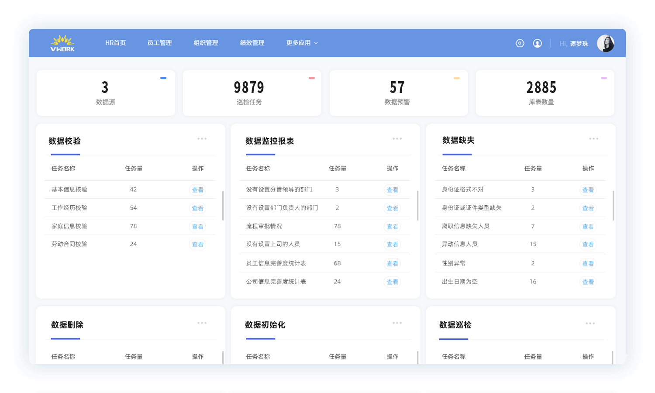Click the 出生日期为空 row text
The width and height of the screenshot is (655, 393).
(460, 282)
